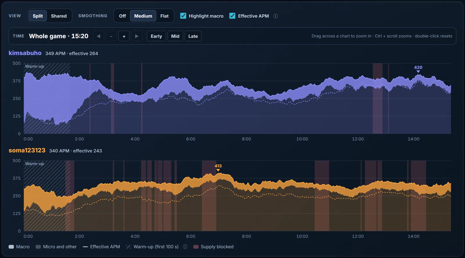Open the Effective APM info icon
This screenshot has width=465, height=258.
pos(276,16)
